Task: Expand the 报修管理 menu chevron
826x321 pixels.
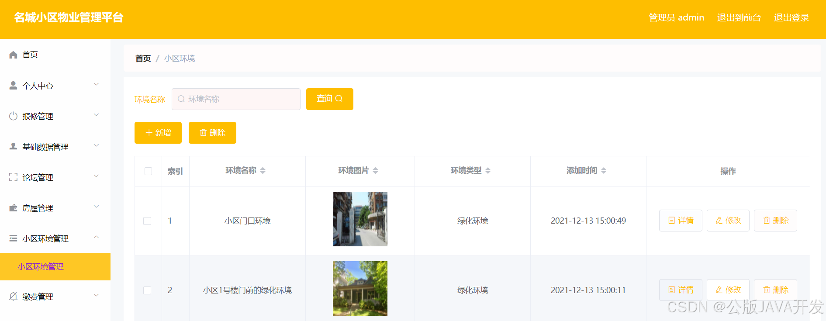Action: click(x=97, y=115)
